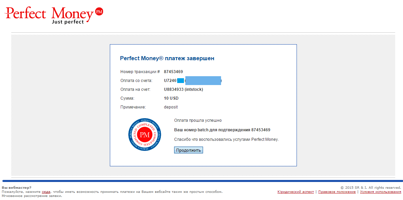This screenshot has height=200, width=403.
Task: Click the 'Номер транзакции #' label
Action: pos(140,72)
